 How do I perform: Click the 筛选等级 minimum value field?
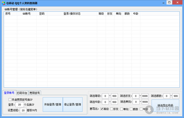coord(105,96)
